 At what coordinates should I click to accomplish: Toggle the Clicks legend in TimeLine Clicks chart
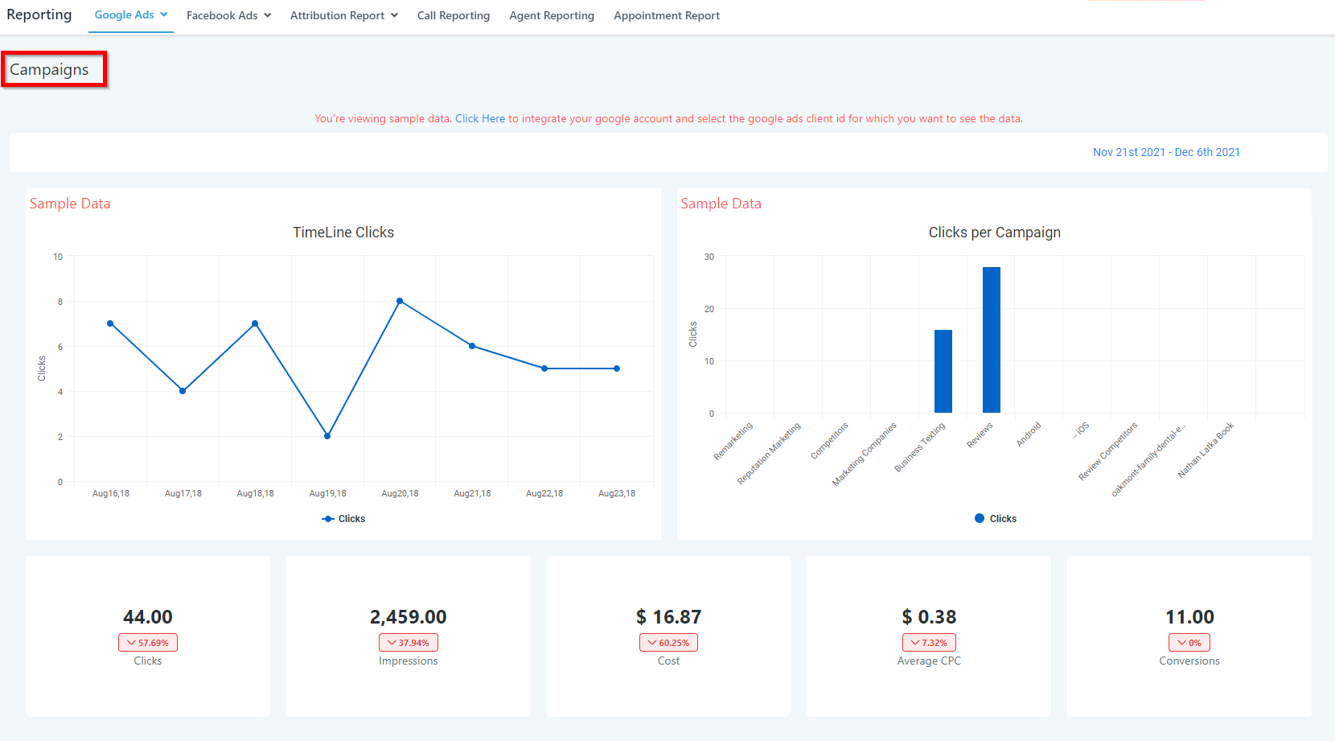coord(343,519)
